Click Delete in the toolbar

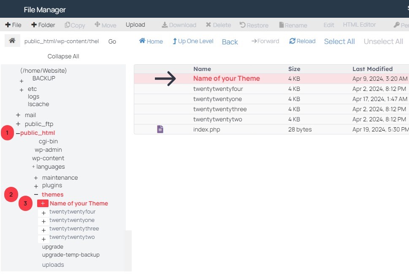[218, 25]
